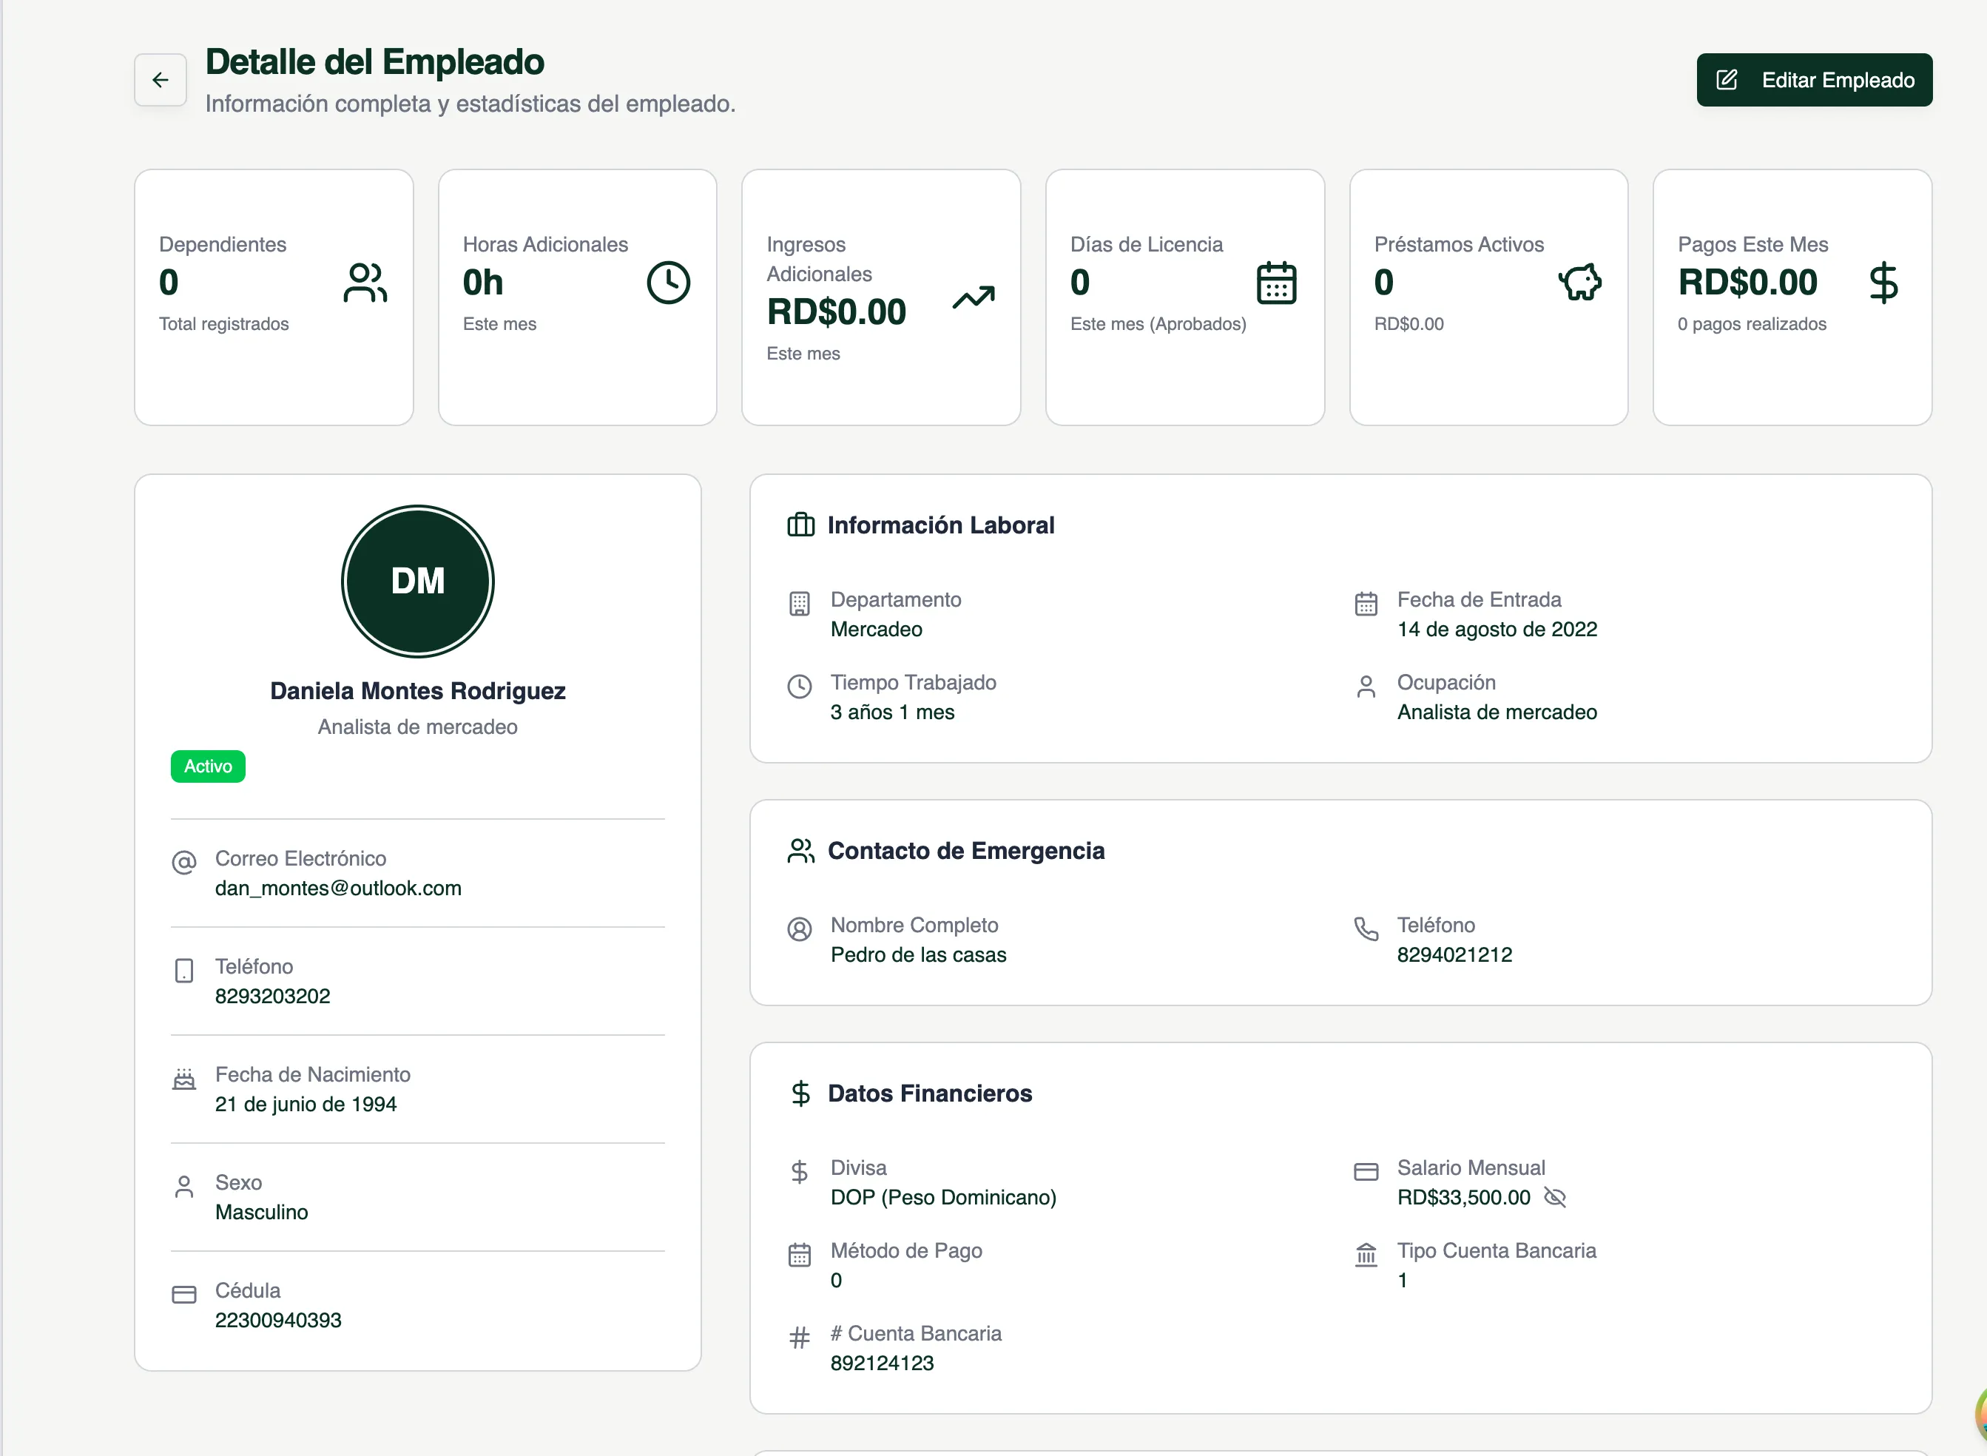Click the green Activo status badge
The height and width of the screenshot is (1456, 1987).
208,766
